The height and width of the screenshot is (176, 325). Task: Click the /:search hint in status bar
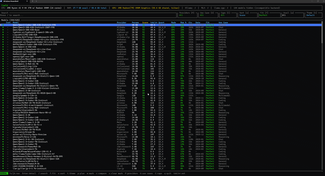click(x=43, y=174)
